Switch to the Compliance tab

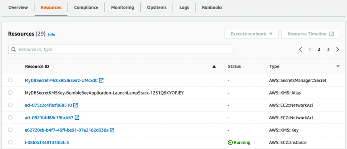pos(86,7)
